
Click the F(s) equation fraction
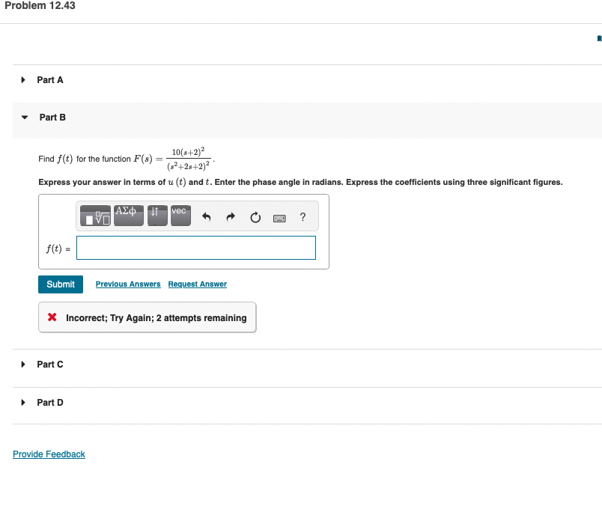(188, 159)
